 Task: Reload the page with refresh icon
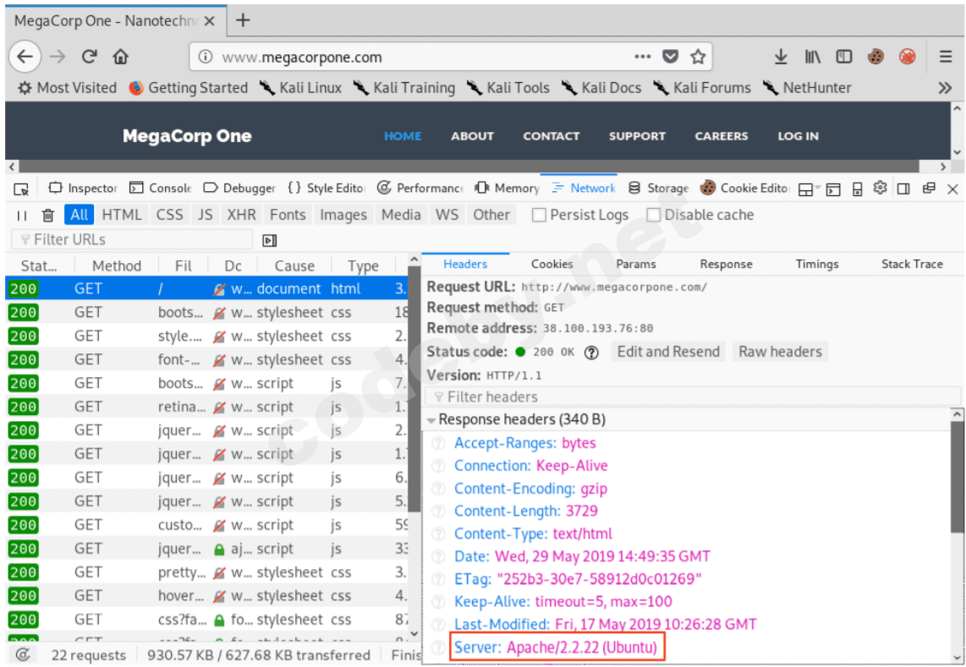pyautogui.click(x=90, y=57)
